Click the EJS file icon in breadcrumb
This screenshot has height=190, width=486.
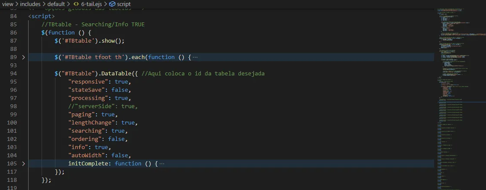click(x=75, y=4)
